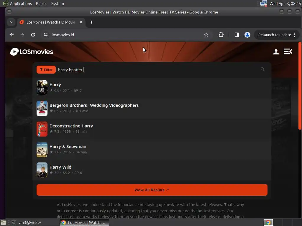This screenshot has height=226, width=302.
Task: Close the LosMovies tab
Action: (81, 22)
